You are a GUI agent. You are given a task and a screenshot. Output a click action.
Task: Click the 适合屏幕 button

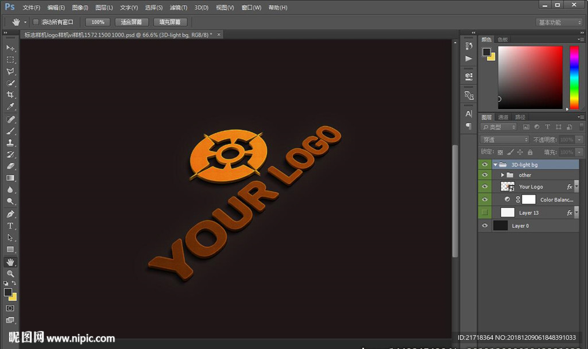131,22
